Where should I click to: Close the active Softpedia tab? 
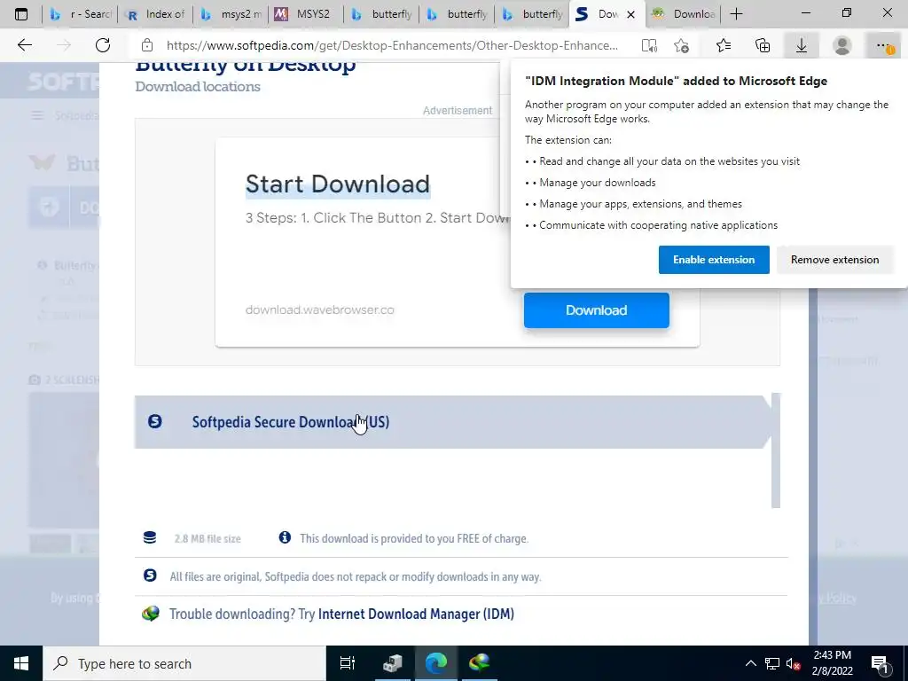[631, 14]
